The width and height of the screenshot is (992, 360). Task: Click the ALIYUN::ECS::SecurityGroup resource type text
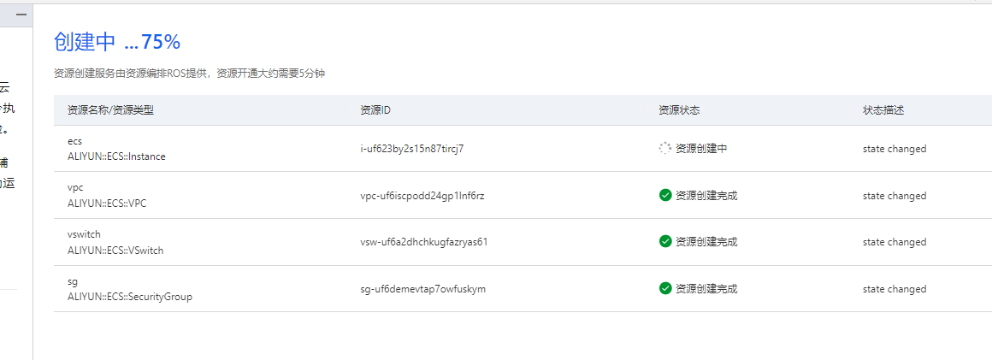130,297
